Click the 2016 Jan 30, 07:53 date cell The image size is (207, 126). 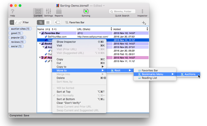124,36
